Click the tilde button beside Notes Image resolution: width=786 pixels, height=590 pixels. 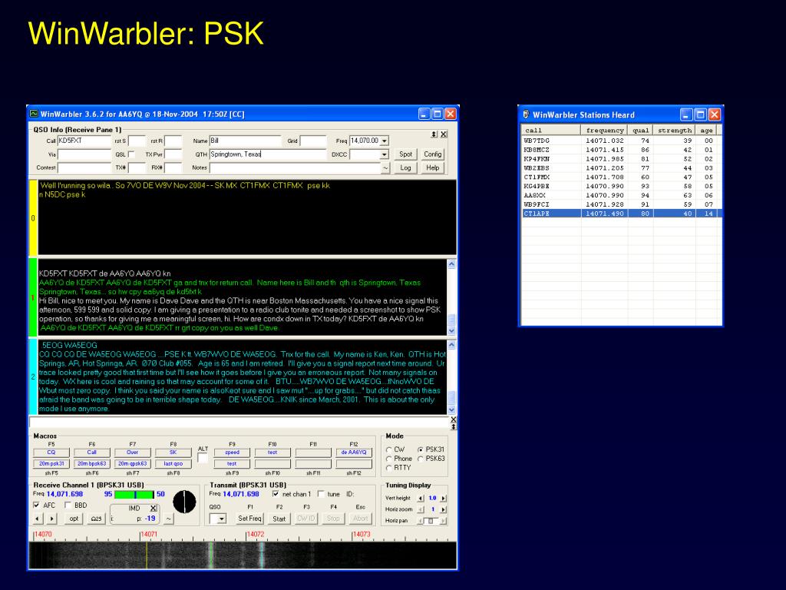tap(385, 168)
